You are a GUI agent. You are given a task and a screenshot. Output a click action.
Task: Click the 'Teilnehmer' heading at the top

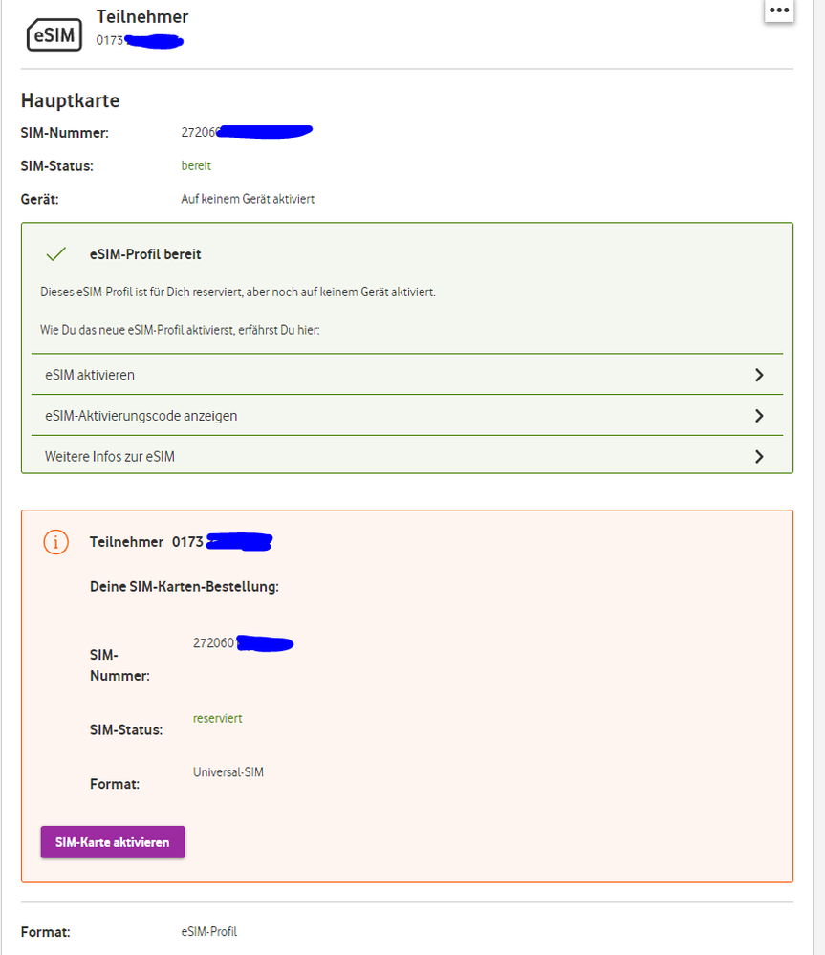[142, 16]
